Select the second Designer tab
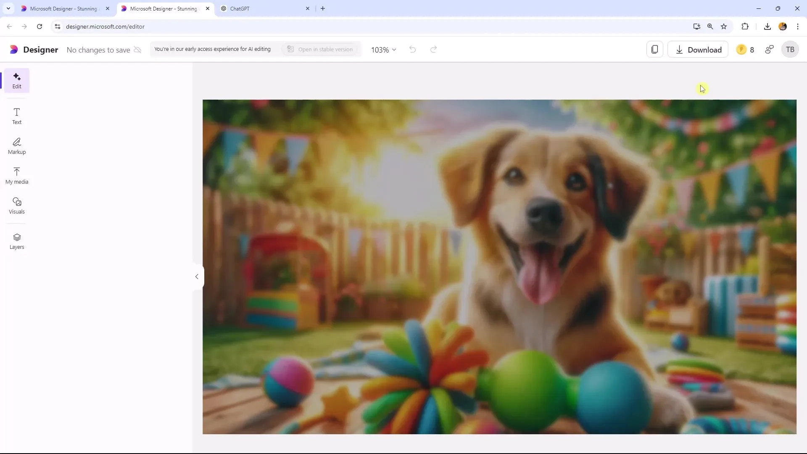807x454 pixels. 164,8
